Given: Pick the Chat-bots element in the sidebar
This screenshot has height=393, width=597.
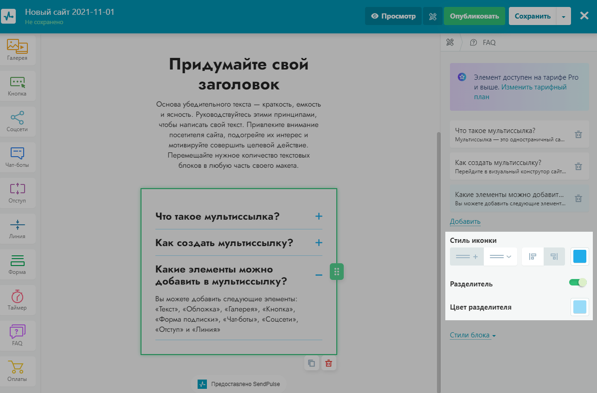Looking at the screenshot, I should [x=17, y=157].
